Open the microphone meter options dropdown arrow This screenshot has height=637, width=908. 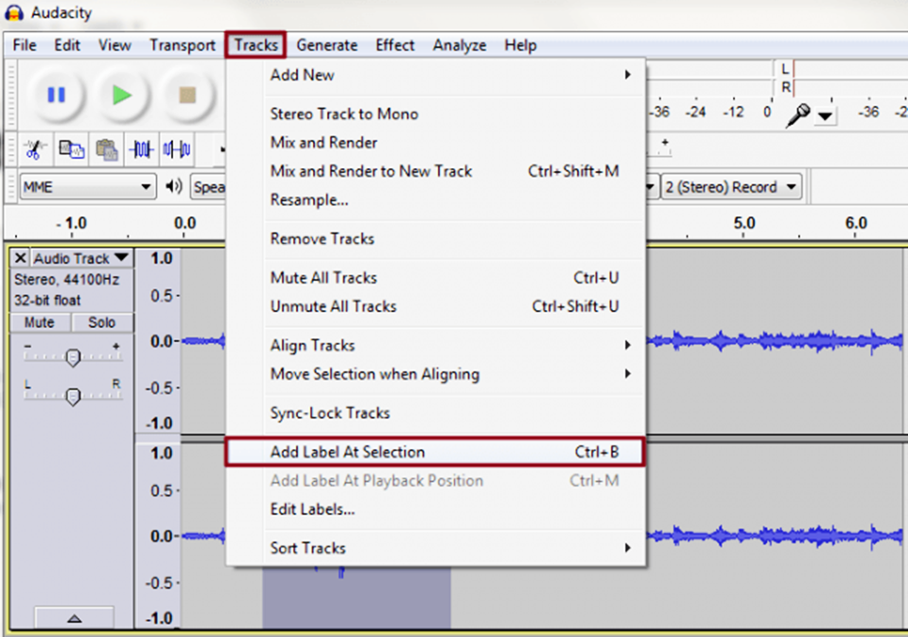825,116
